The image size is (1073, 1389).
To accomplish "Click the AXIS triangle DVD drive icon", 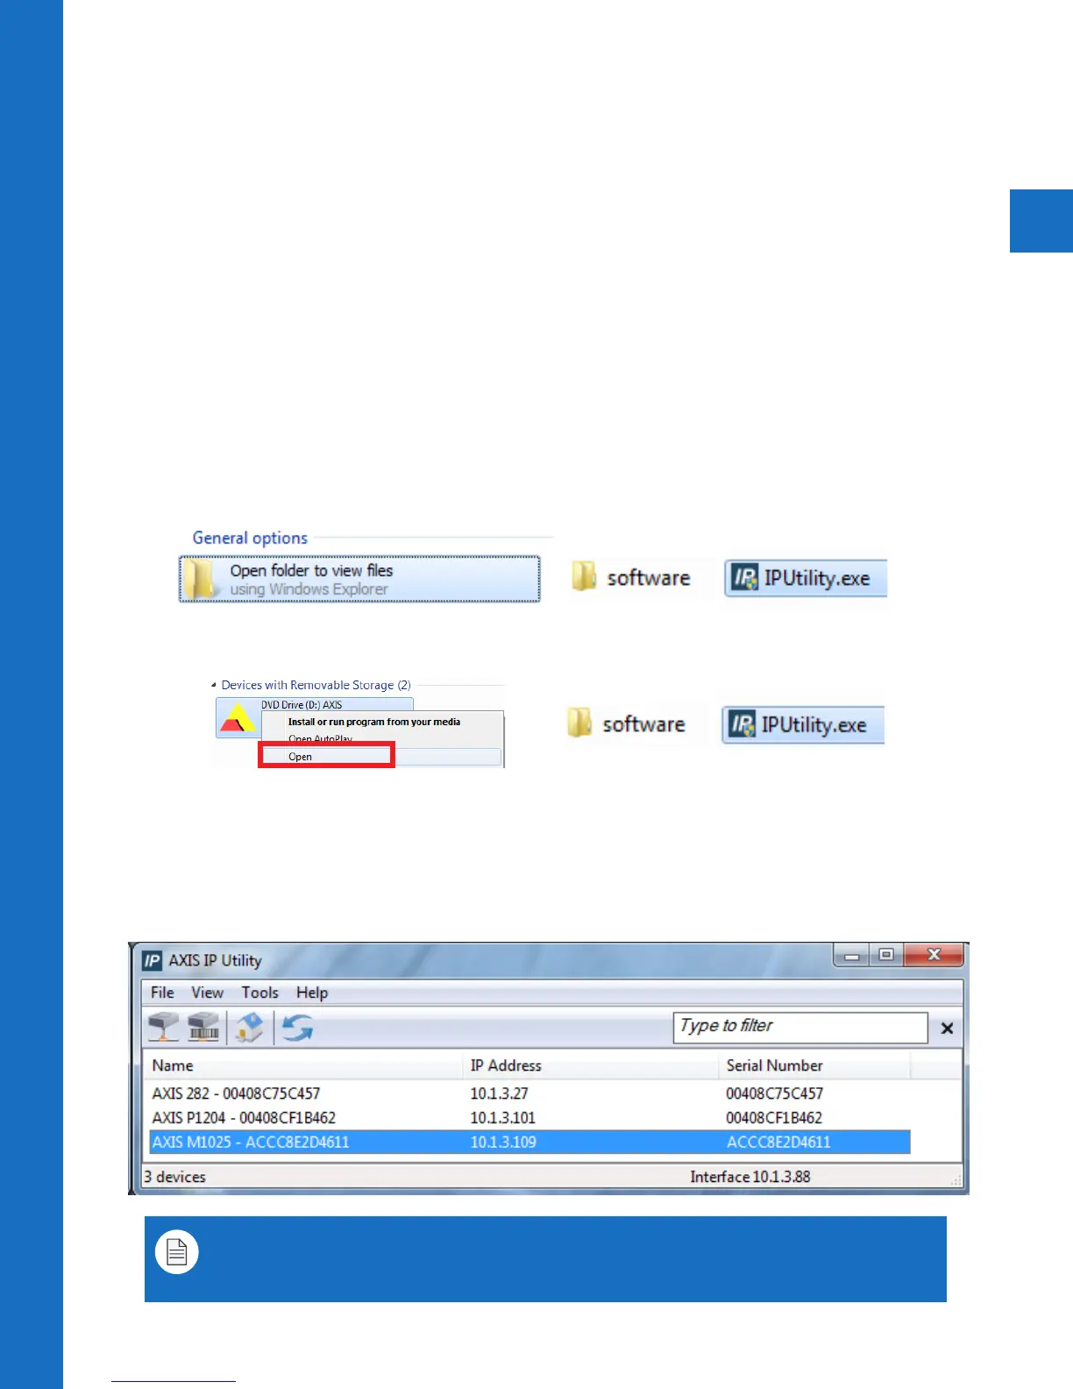I will (237, 719).
